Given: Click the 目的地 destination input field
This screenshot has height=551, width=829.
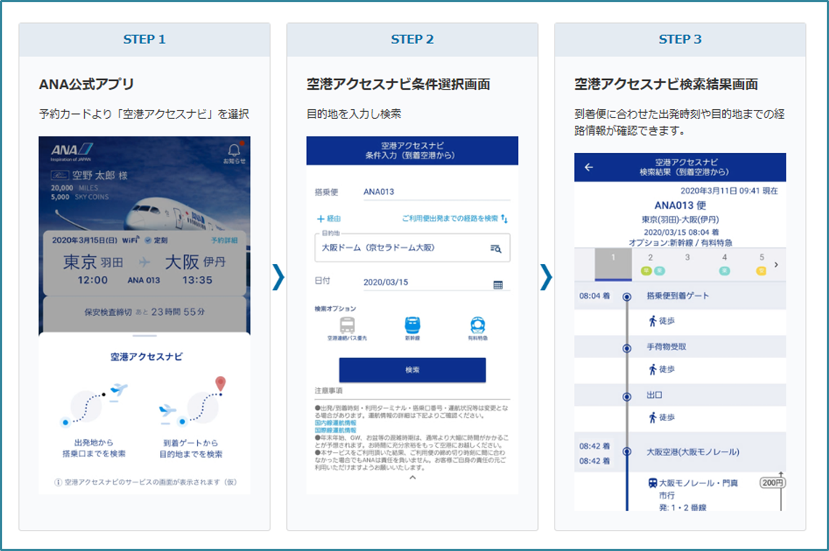Looking at the screenshot, I should pos(412,248).
